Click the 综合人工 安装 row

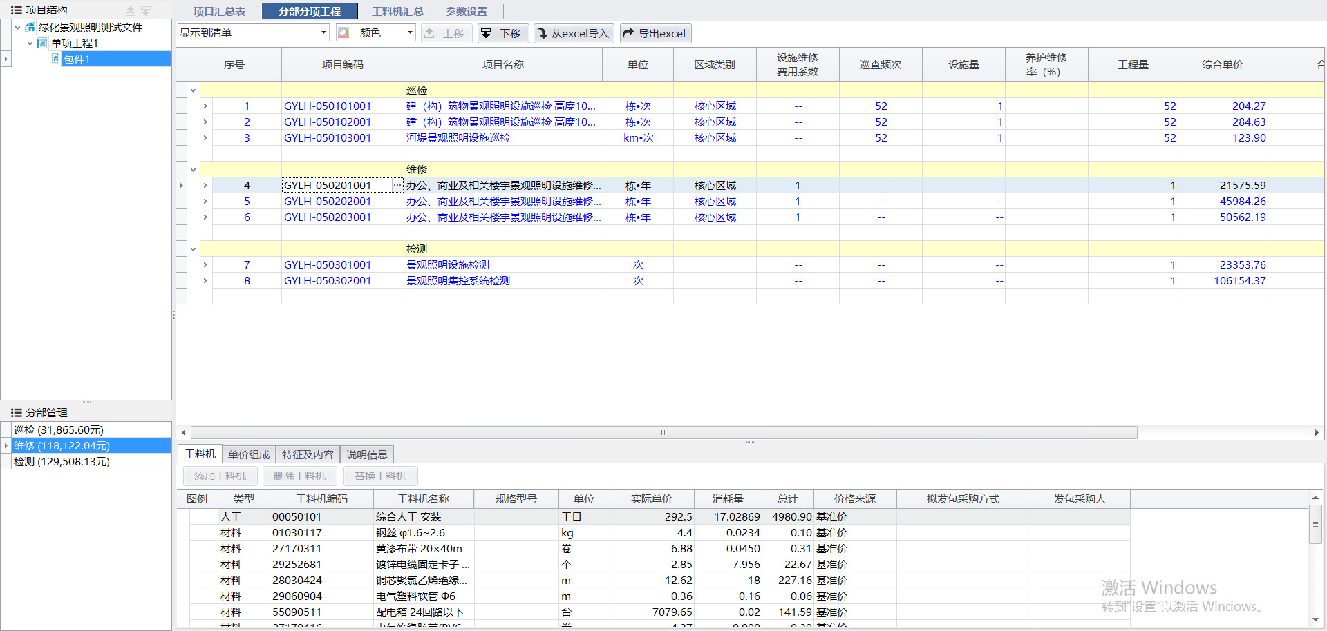click(660, 516)
